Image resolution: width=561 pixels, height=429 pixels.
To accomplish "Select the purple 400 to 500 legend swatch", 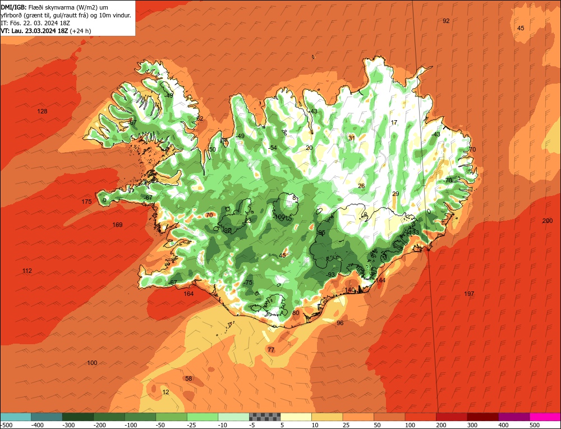I will (514, 417).
